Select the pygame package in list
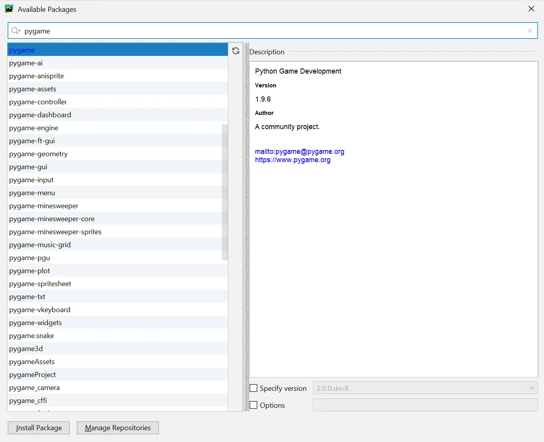The width and height of the screenshot is (544, 442). [x=118, y=50]
